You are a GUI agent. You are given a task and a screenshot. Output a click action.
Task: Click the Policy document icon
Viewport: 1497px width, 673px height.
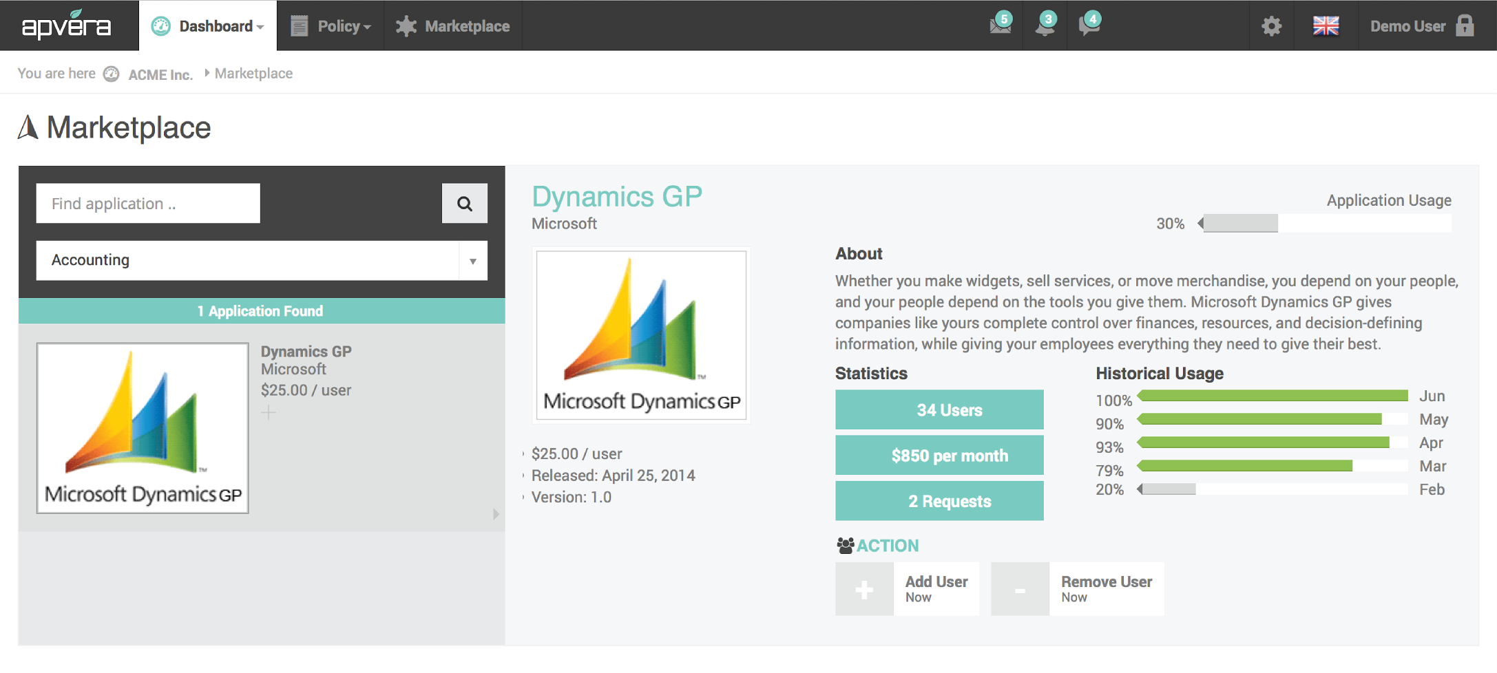coord(299,26)
